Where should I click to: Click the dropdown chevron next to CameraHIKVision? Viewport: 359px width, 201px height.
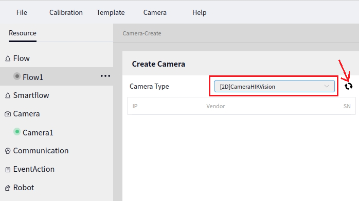[x=327, y=86]
